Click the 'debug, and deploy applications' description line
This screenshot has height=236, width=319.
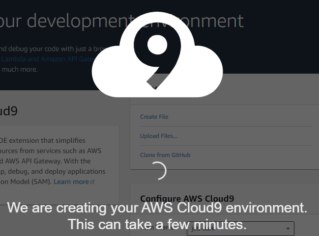click(54, 171)
